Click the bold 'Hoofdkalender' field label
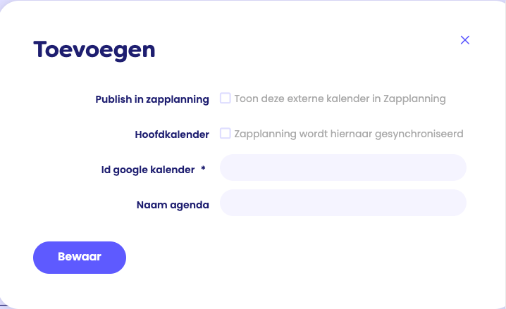Viewport: 506px width, 309px height. tap(172, 134)
